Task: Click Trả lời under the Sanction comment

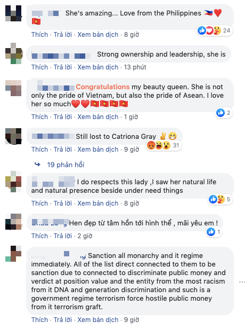Action: [x=63, y=320]
